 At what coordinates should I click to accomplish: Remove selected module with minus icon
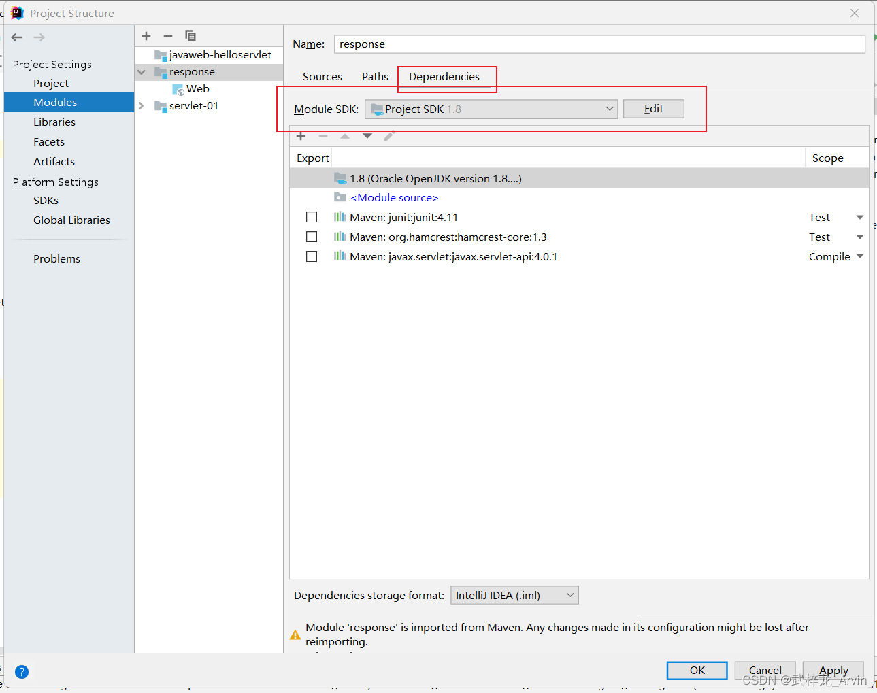coord(168,36)
